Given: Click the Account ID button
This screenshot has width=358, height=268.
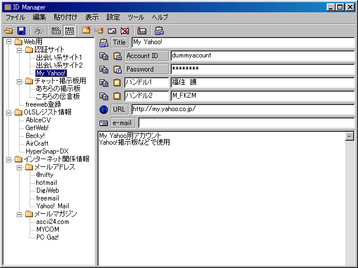Looking at the screenshot, I should [x=147, y=56].
